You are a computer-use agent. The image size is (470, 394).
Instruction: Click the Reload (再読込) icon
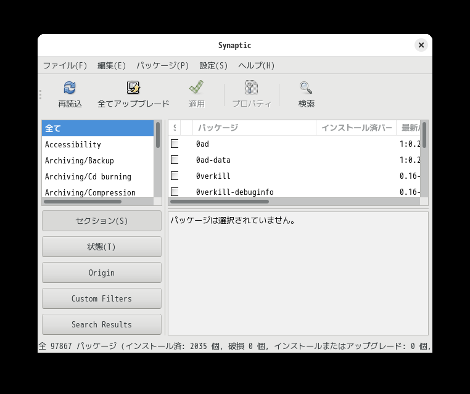click(70, 88)
